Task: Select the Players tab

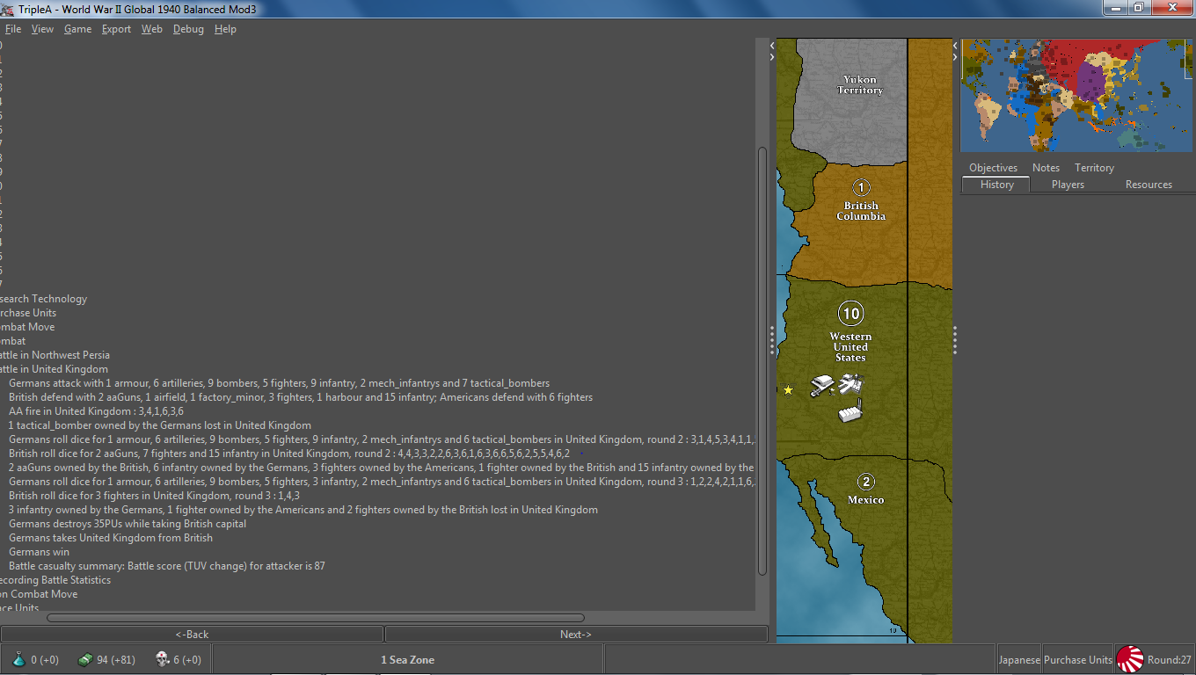Action: coord(1068,185)
